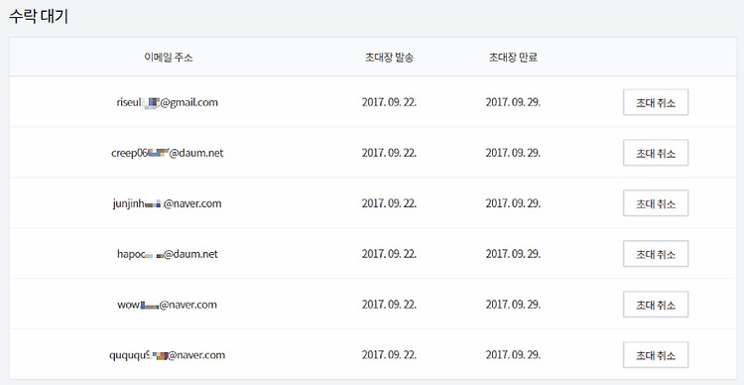This screenshot has height=385, width=744.
Task: Select the sent date in the wow row
Action: (x=389, y=305)
